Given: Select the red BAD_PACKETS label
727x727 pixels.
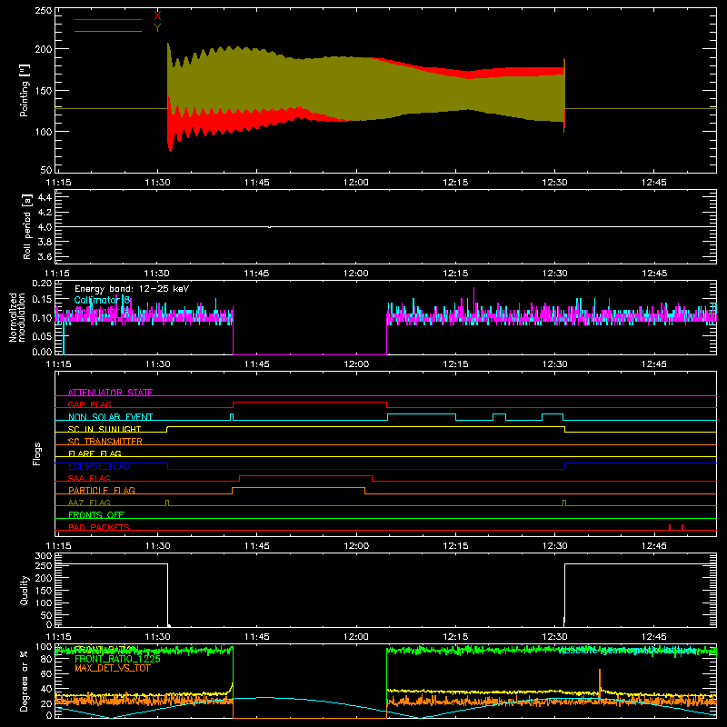Looking at the screenshot, I should [99, 527].
